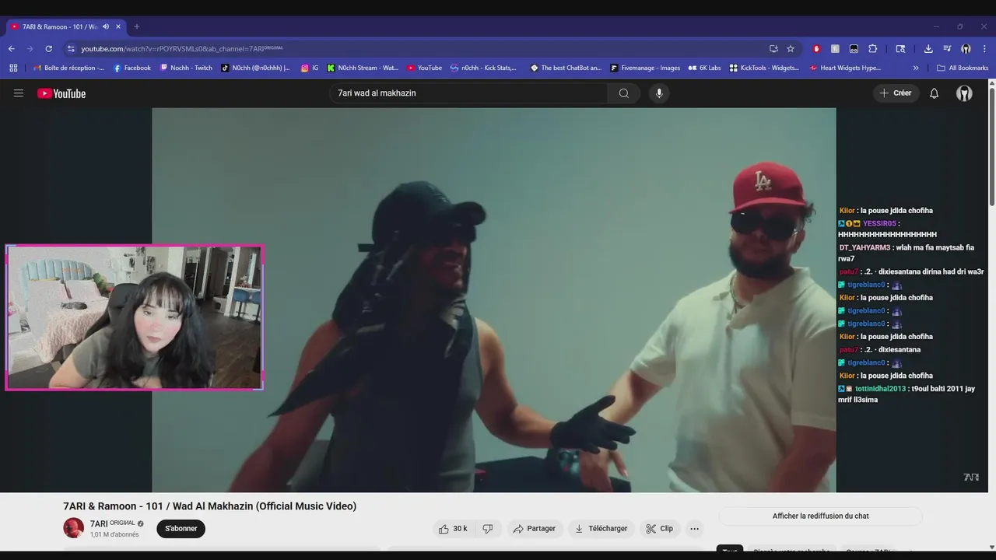Open the 7ARI channel name
The image size is (996, 560).
[x=98, y=523]
